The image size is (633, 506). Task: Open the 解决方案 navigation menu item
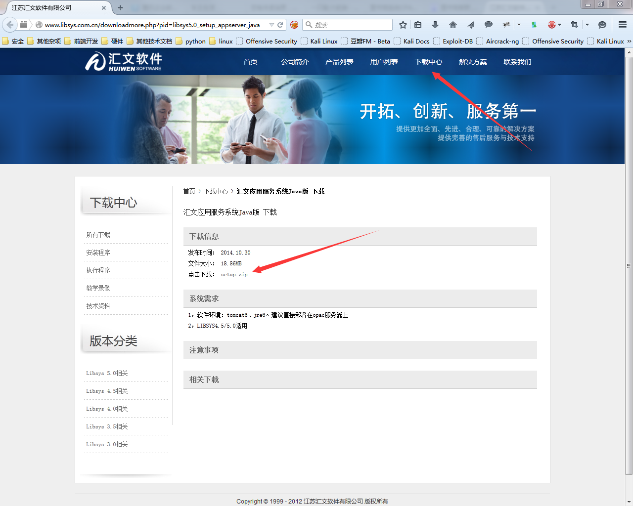(x=473, y=62)
